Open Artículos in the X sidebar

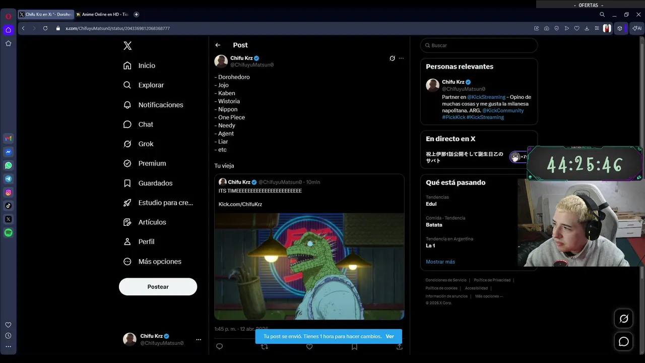[145, 222]
